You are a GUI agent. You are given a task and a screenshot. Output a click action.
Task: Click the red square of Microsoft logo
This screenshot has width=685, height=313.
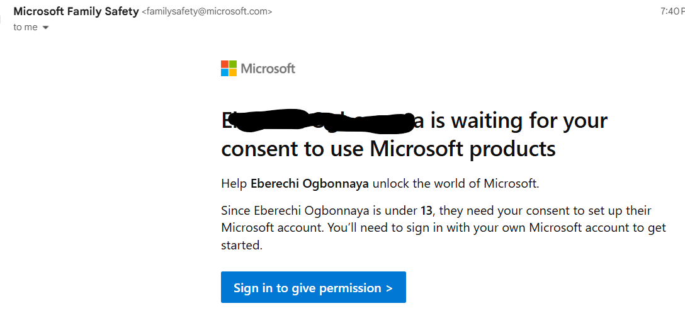pyautogui.click(x=225, y=64)
